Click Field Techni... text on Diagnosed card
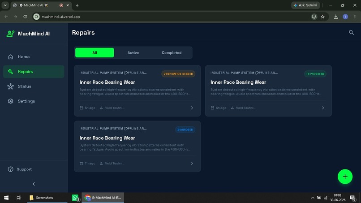 (x=114, y=164)
